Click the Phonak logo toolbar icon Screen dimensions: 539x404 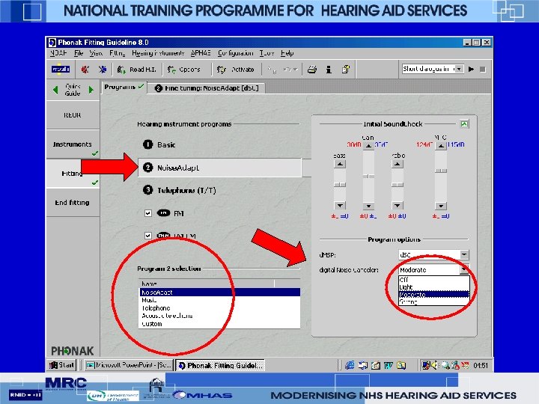(61, 70)
